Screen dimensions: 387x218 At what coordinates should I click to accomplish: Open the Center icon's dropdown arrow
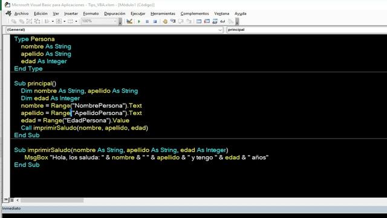65,22
